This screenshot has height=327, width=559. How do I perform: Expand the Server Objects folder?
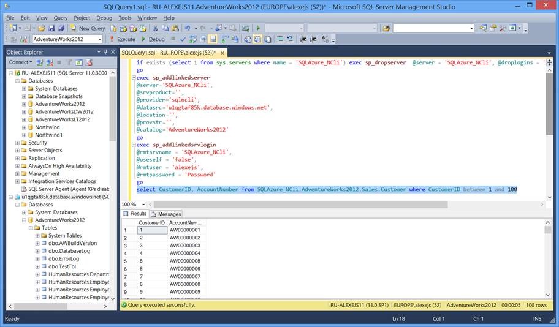pyautogui.click(x=17, y=151)
